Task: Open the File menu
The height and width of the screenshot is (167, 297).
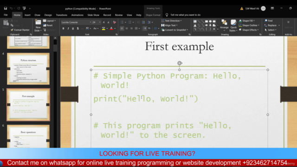Action: (6, 15)
